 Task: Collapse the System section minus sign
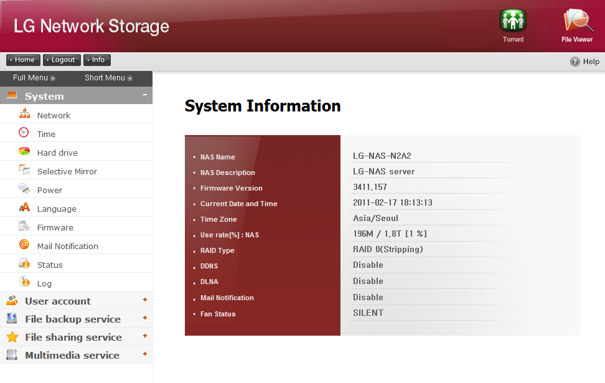145,95
